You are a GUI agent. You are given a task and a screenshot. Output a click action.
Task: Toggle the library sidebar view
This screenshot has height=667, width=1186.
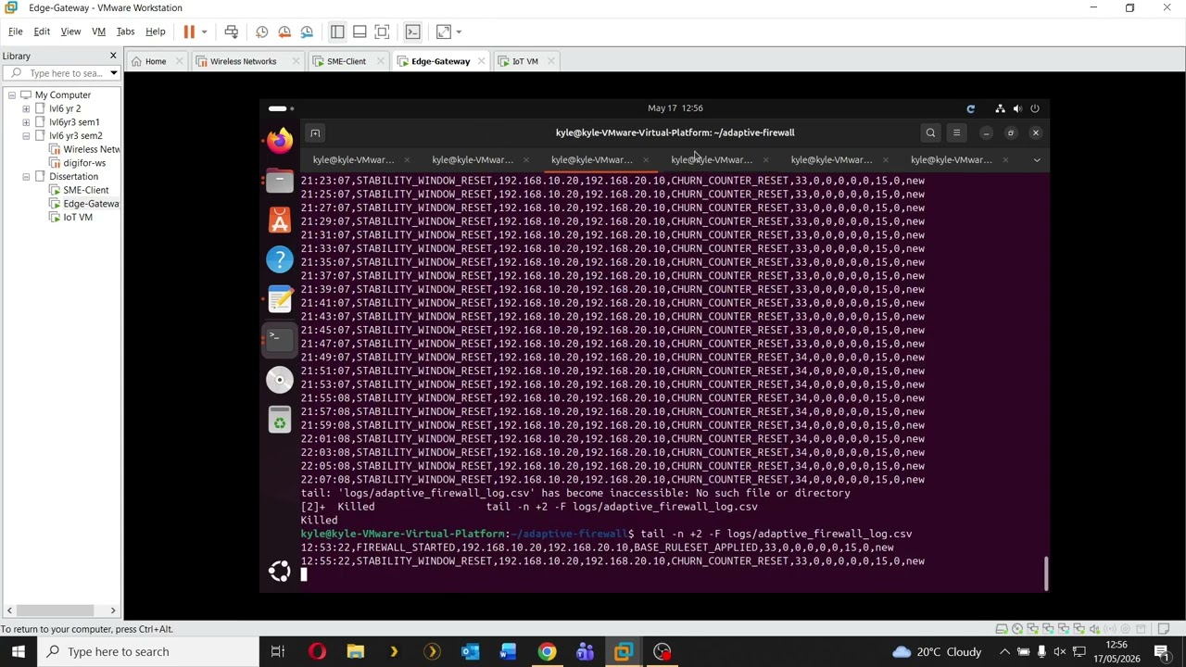(x=337, y=31)
